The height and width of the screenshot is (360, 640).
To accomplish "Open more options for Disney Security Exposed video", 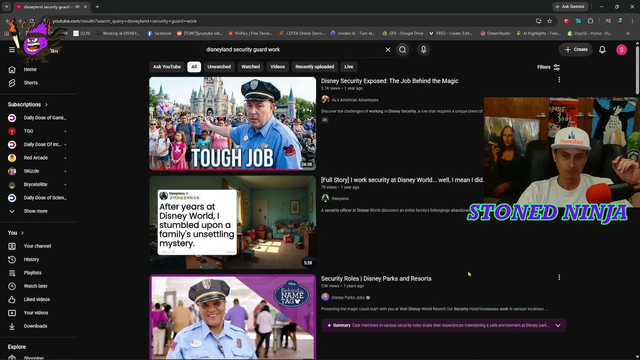I will tap(559, 80).
